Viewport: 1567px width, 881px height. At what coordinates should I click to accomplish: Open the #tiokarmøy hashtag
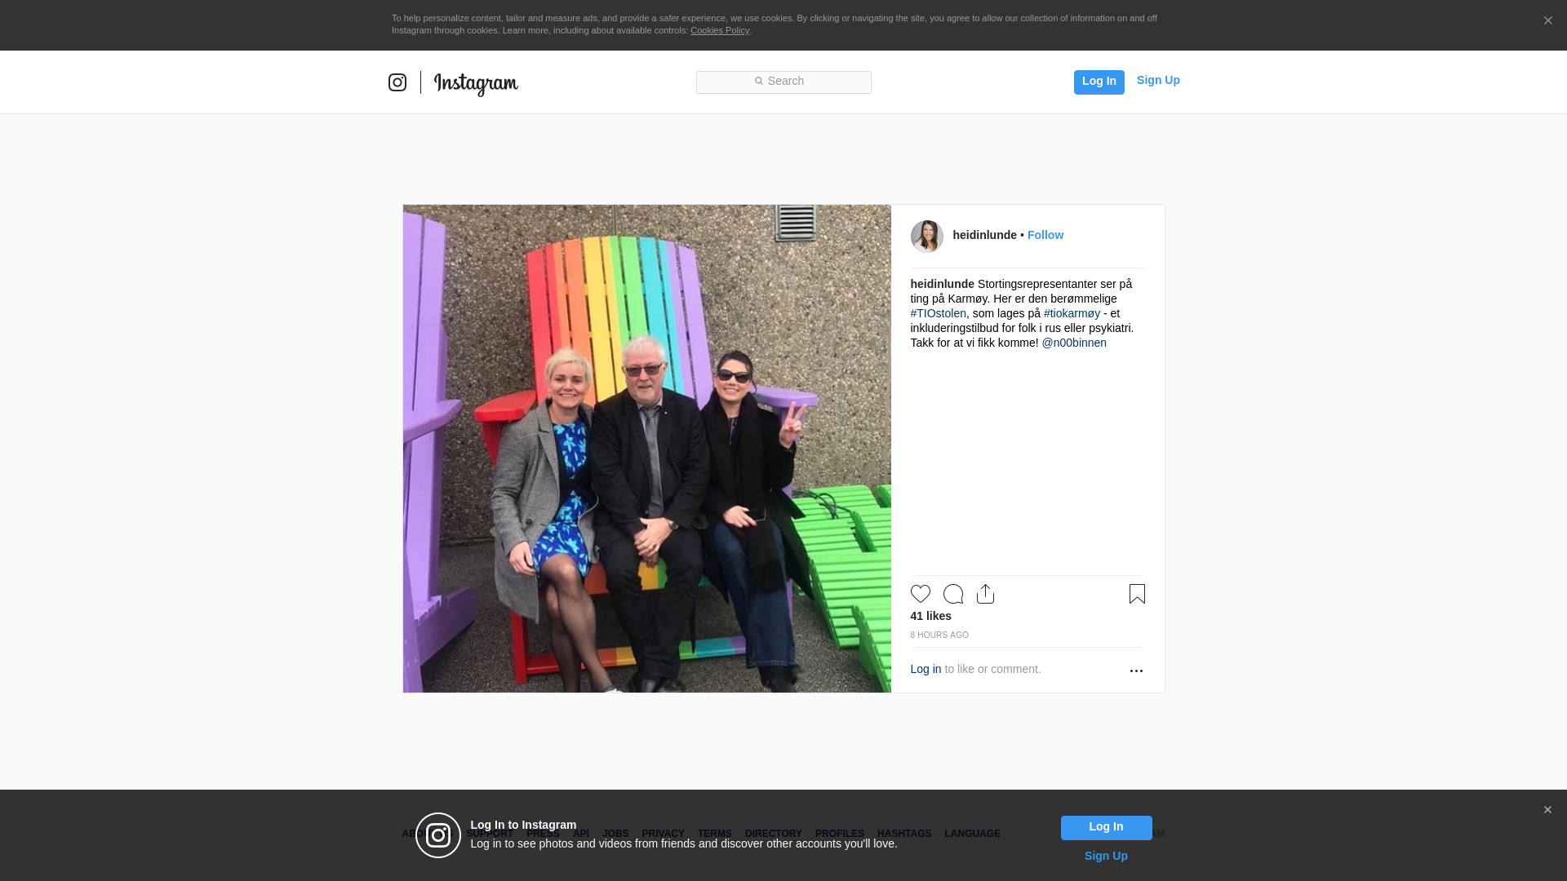tap(1072, 313)
